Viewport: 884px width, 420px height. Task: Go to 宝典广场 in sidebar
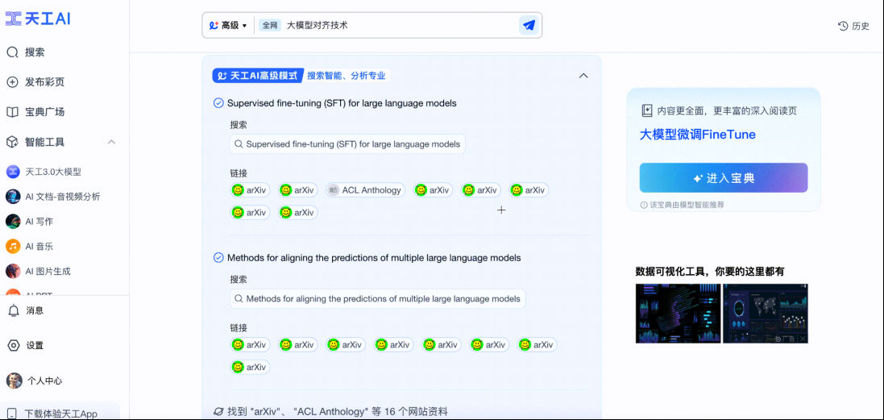tap(44, 112)
